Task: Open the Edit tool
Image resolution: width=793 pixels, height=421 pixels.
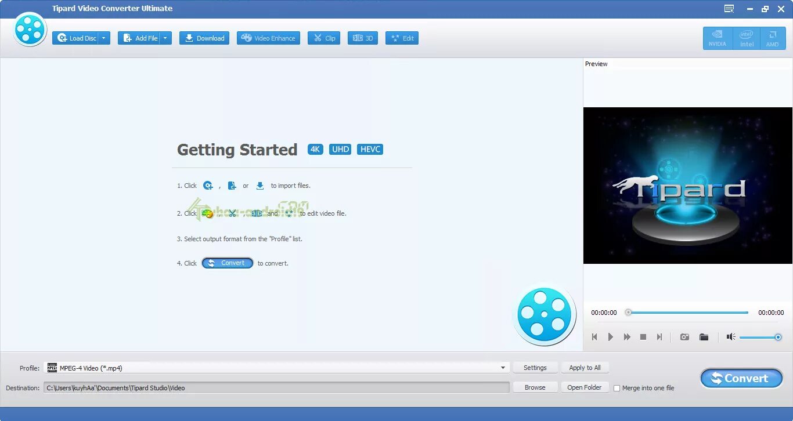Action: click(x=402, y=38)
